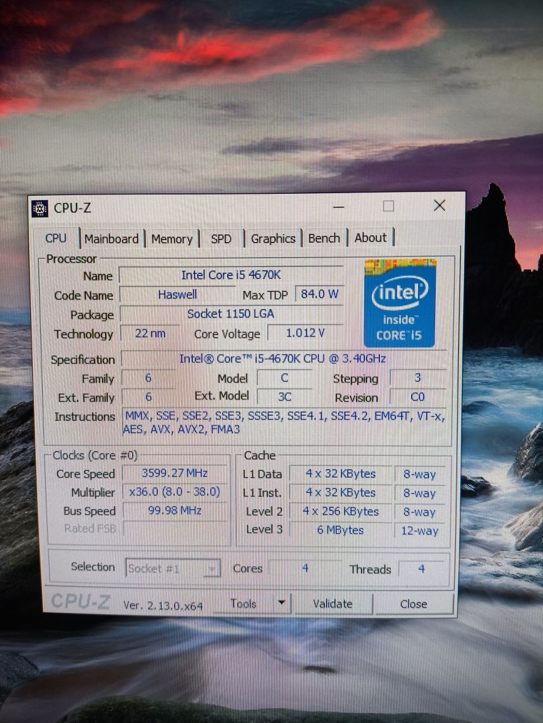
Task: Click the name field Intel Core i5 4670K
Action: point(231,275)
